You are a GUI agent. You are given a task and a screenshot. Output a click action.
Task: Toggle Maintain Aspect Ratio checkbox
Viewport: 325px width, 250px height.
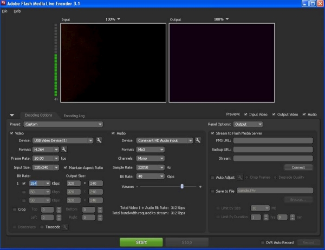pos(66,167)
